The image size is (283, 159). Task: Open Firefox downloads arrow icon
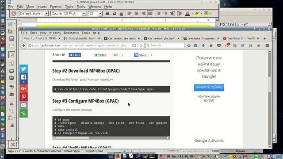[x=203, y=45]
